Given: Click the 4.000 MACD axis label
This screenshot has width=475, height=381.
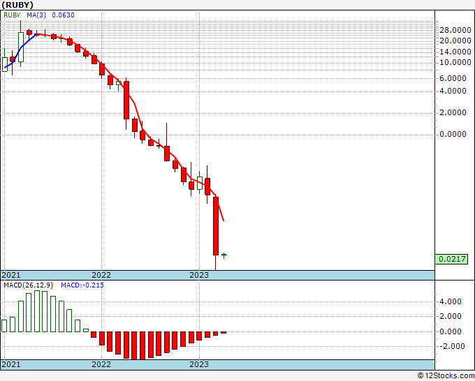Looking at the screenshot, I should pos(451,301).
